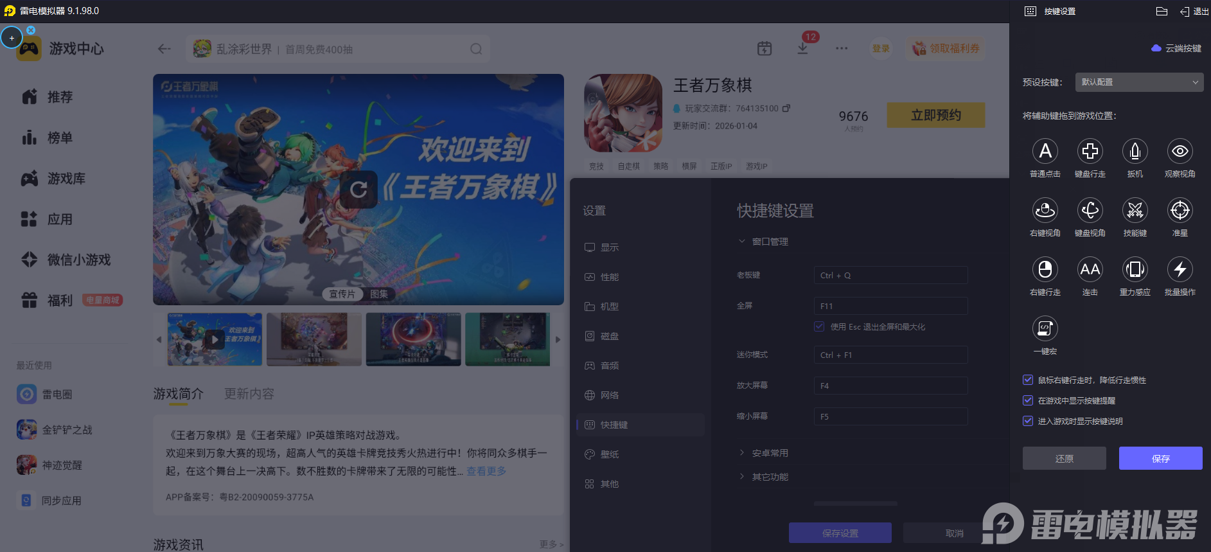The image size is (1211, 552).
Task: Choose the 观察视角 eye icon
Action: pyautogui.click(x=1180, y=151)
